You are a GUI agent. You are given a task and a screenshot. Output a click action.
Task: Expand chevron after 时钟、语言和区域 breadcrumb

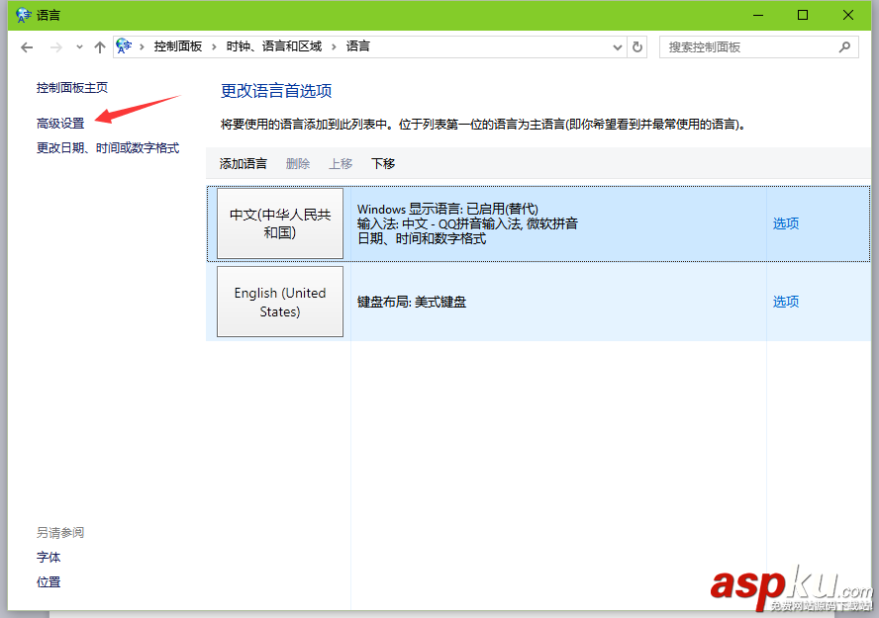335,47
